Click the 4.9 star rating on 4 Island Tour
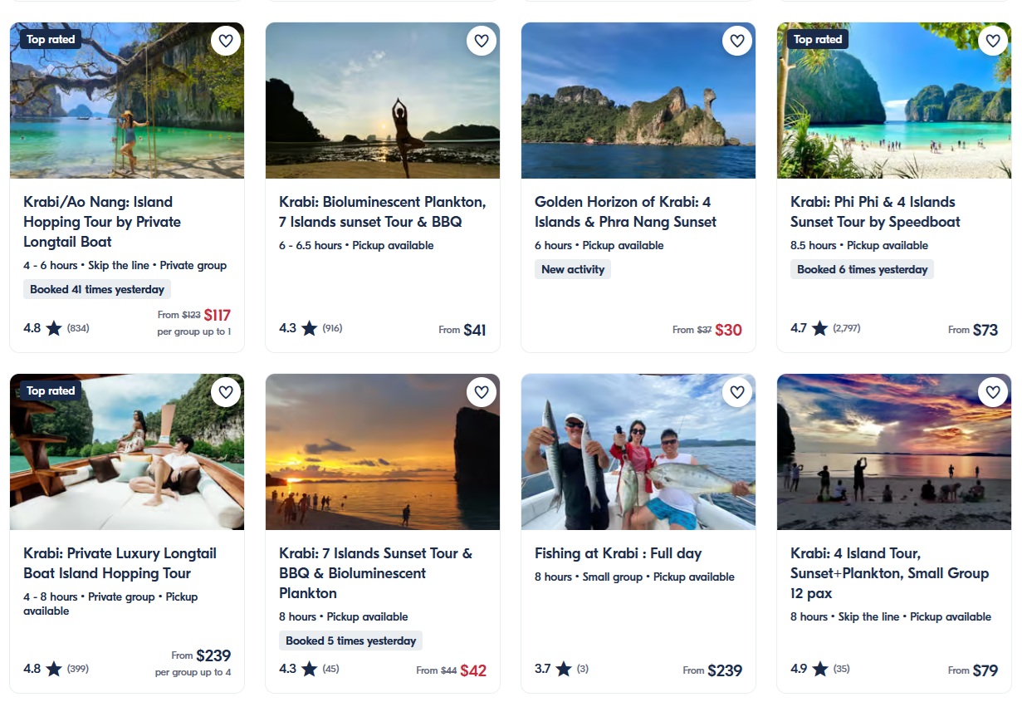 pyautogui.click(x=809, y=669)
